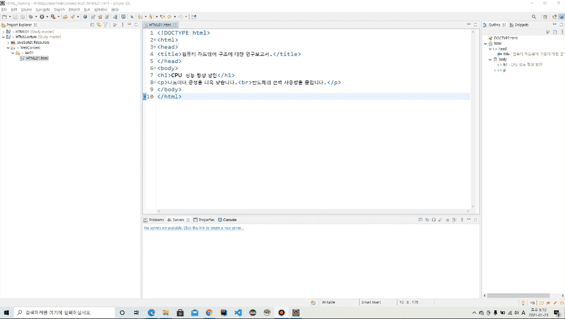Image resolution: width=565 pixels, height=319 pixels.
Task: Expand the p node in Outline
Action: pos(495,70)
